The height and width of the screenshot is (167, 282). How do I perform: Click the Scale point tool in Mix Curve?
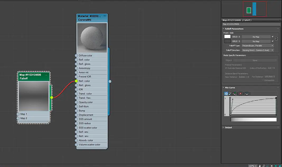click(x=230, y=94)
